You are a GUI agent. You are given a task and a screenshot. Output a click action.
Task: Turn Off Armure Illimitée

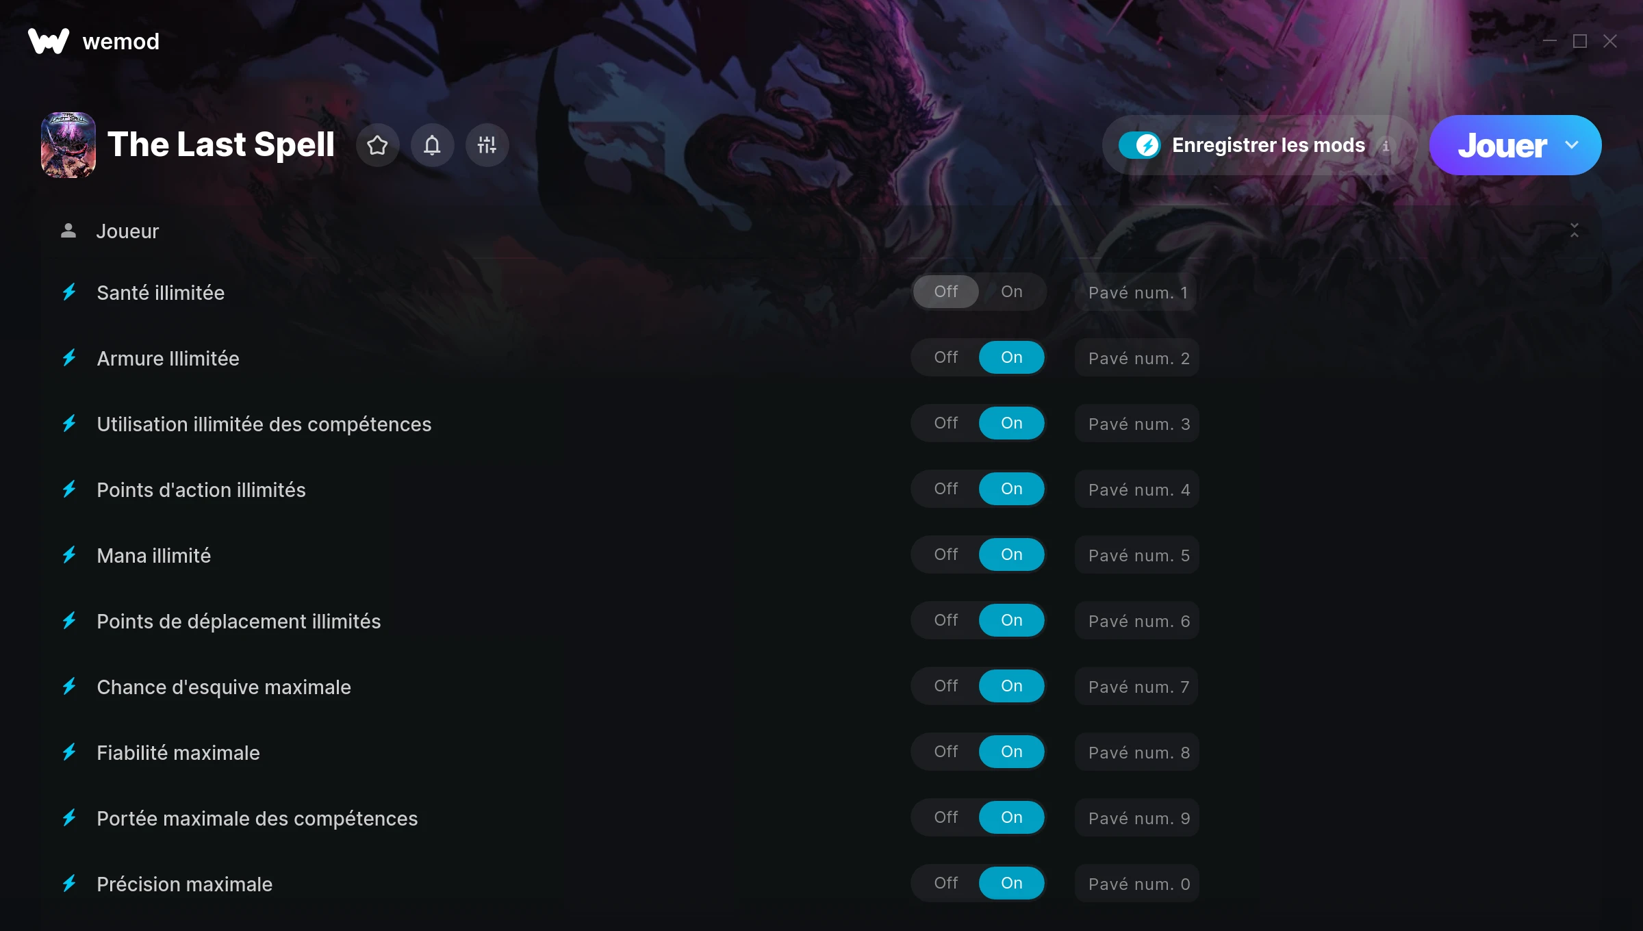pyautogui.click(x=946, y=357)
